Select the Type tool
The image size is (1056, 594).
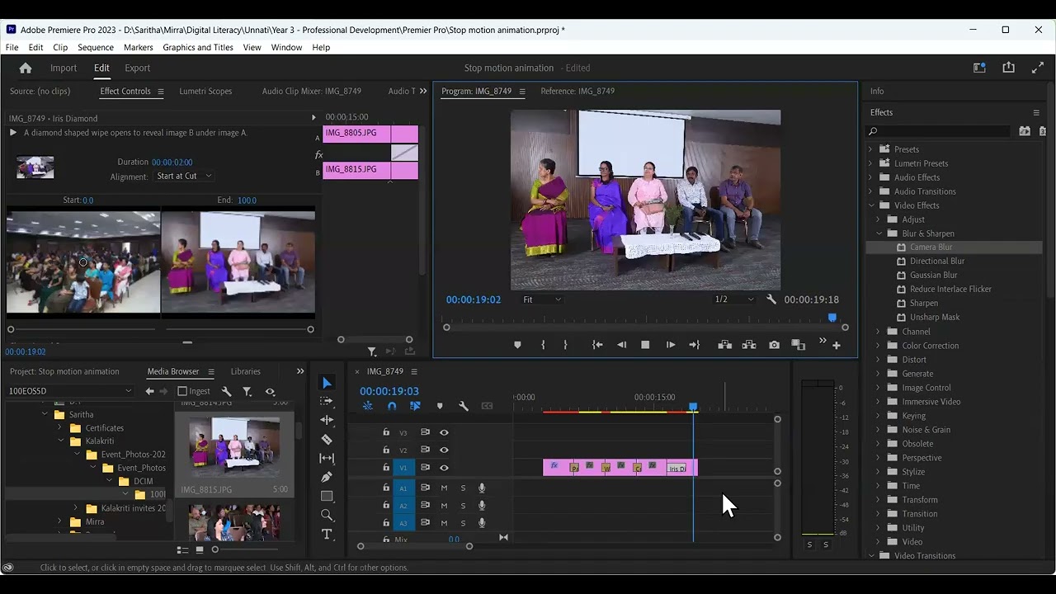(327, 534)
